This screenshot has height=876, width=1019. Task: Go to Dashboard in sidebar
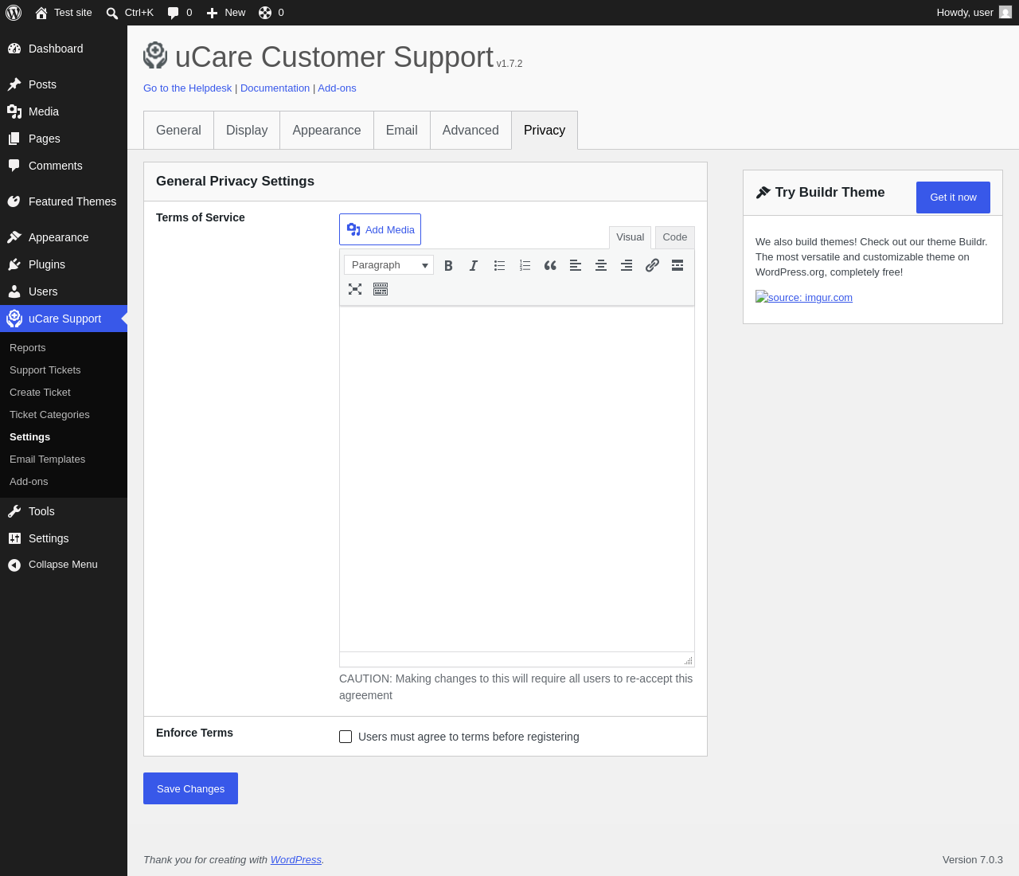tap(64, 49)
